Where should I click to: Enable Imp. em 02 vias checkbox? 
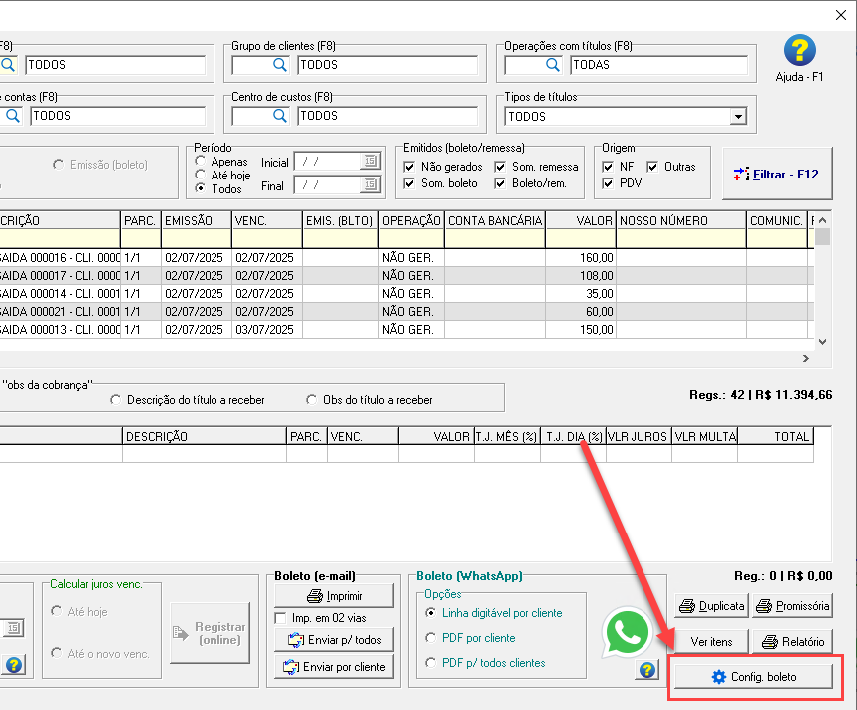tap(281, 618)
